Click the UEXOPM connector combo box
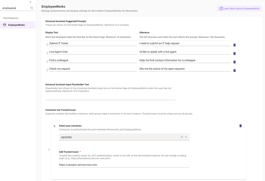The height and width of the screenshot is (181, 265). [124, 137]
